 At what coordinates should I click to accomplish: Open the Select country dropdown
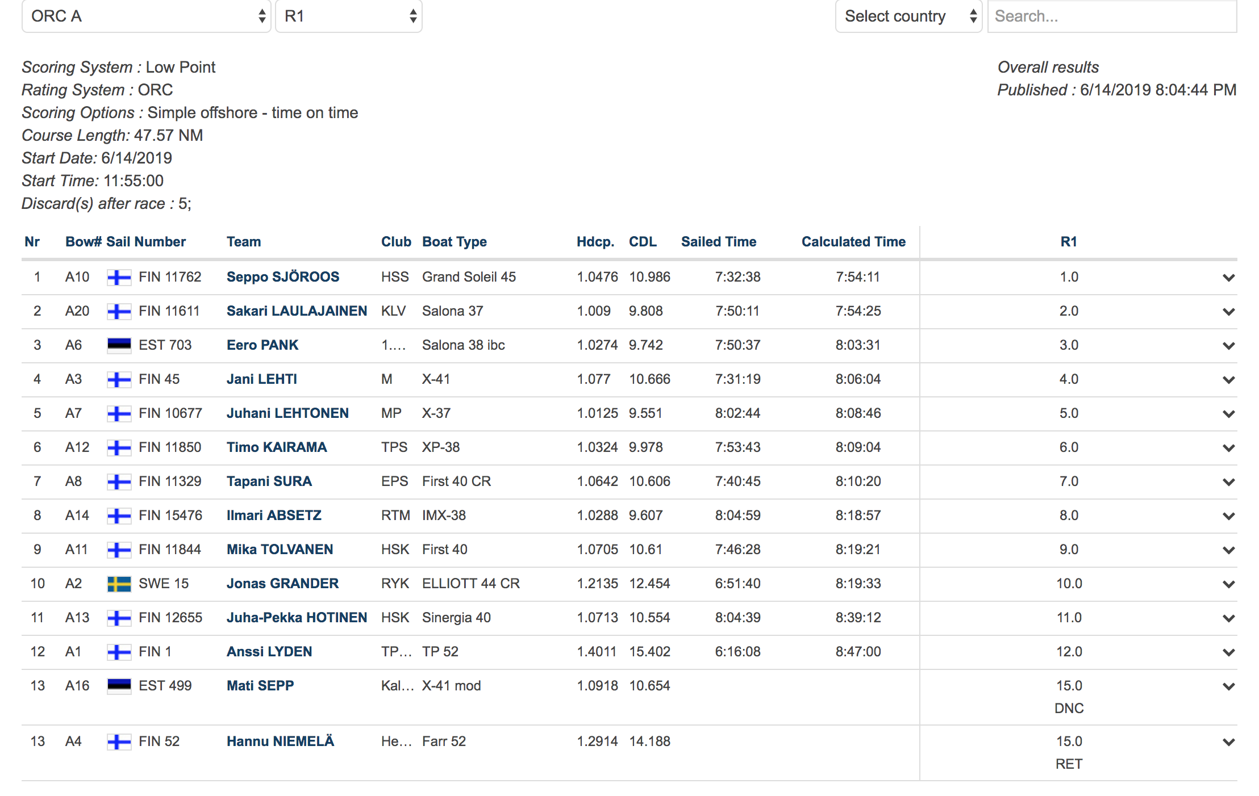point(908,16)
